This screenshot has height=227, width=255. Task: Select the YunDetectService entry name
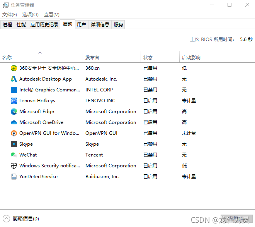coord(38,177)
